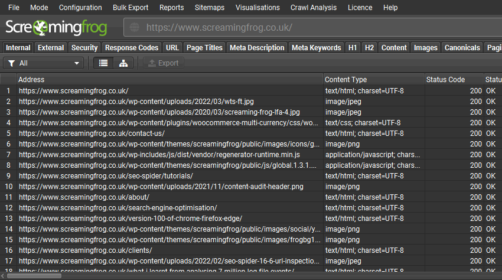Click the horizontal scrollbar left arrow
This screenshot has width=502, height=280.
click(x=2, y=276)
